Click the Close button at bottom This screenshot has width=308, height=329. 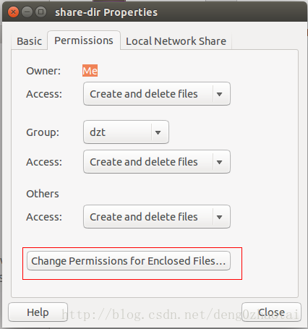click(271, 312)
